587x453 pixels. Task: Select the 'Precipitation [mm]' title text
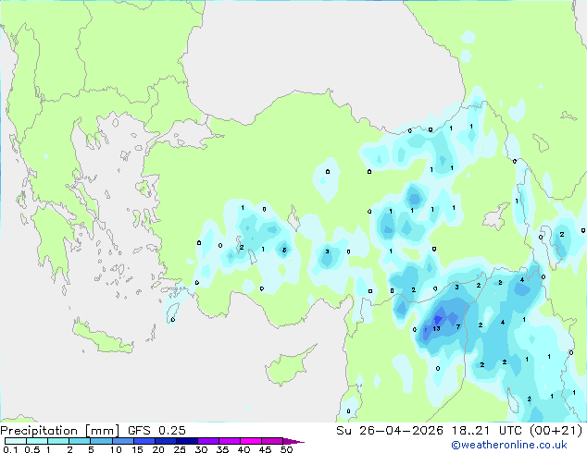click(x=60, y=431)
